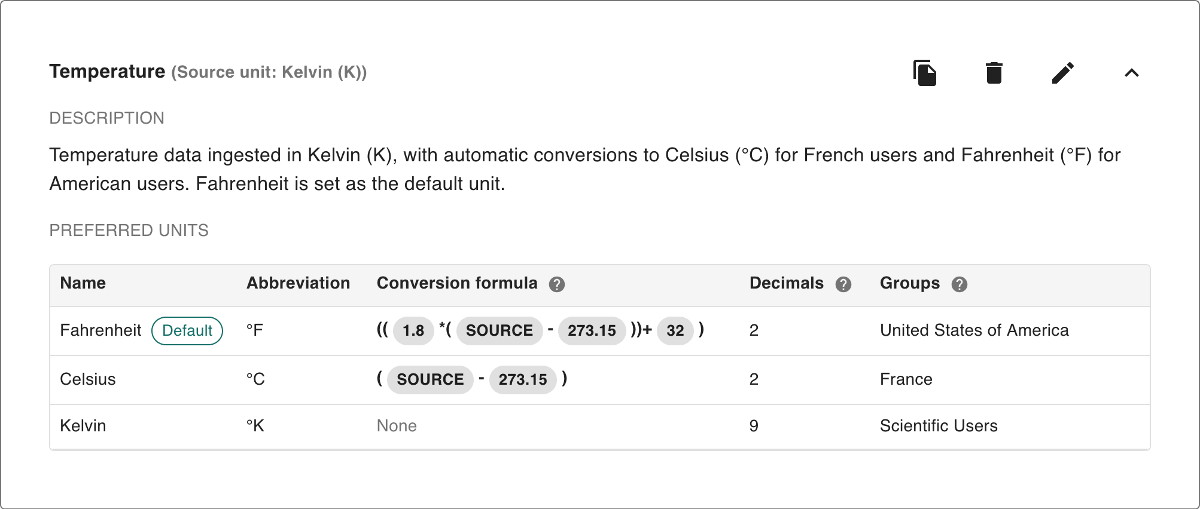Click the duplicate Temperature unit icon
Screen dimensions: 1200x509
925,73
